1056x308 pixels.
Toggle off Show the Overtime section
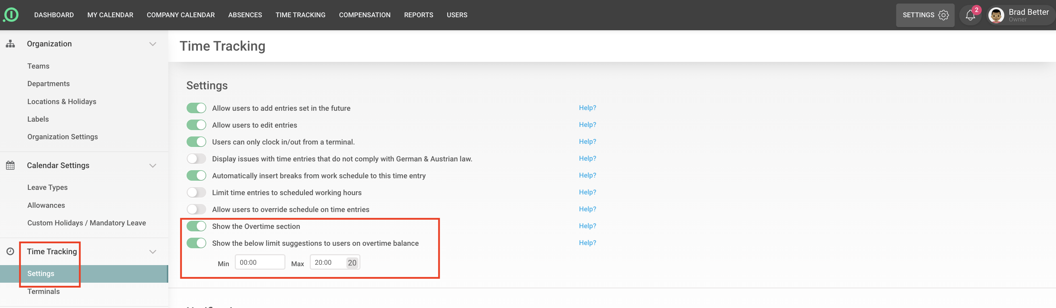pos(196,226)
